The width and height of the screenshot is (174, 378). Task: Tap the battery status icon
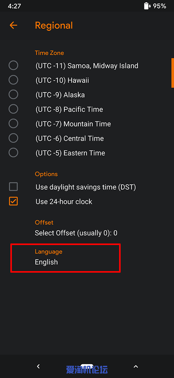pos(147,6)
